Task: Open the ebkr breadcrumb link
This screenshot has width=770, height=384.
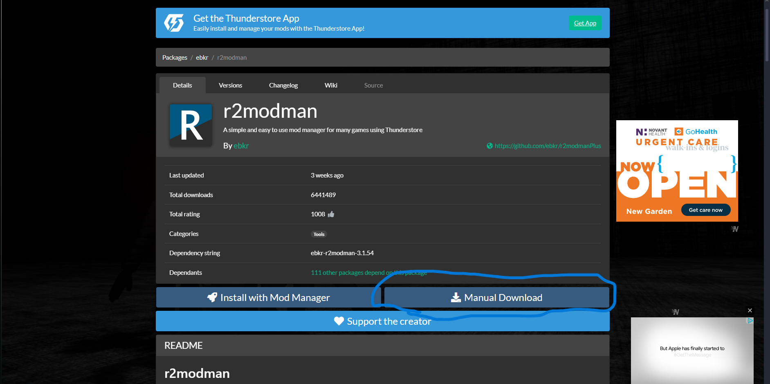Action: pyautogui.click(x=202, y=58)
